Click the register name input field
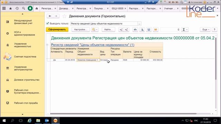Screen dimensions: 221x124 point(104,24)
